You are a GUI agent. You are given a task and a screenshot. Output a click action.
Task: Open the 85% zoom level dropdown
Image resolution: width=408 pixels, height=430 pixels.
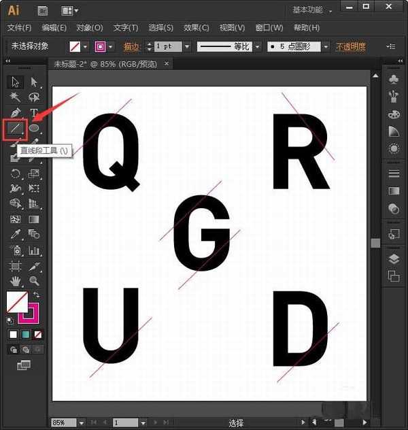click(x=80, y=423)
